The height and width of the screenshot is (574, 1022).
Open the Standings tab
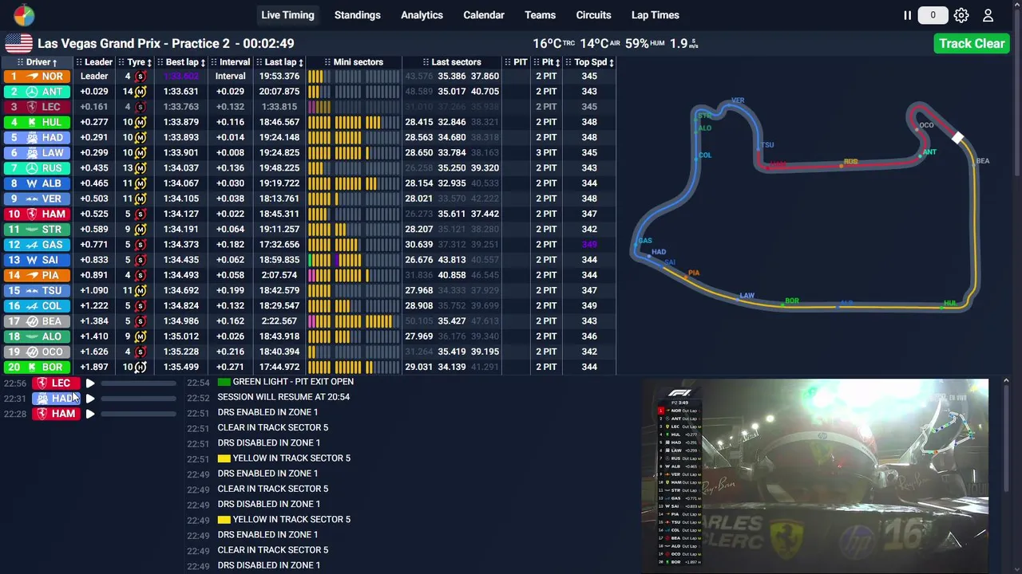pos(357,15)
